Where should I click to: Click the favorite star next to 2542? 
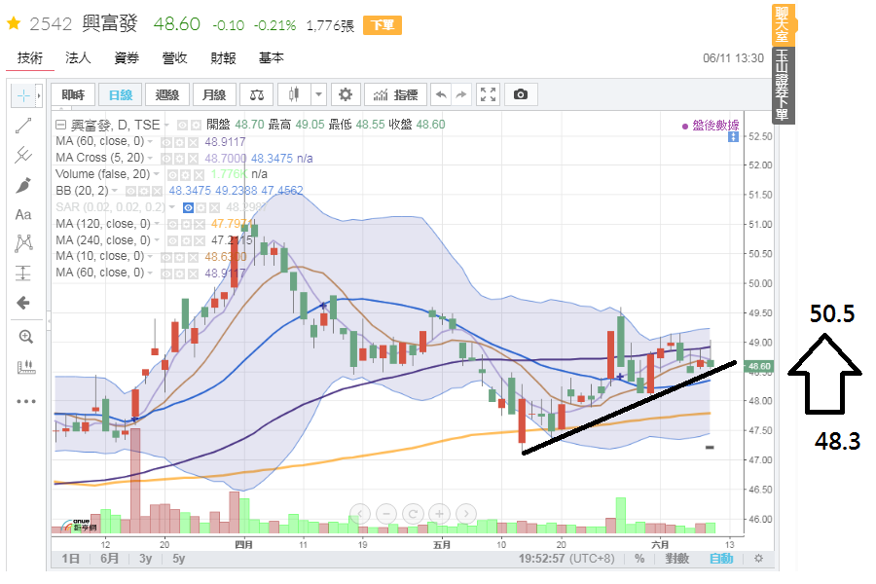[14, 23]
